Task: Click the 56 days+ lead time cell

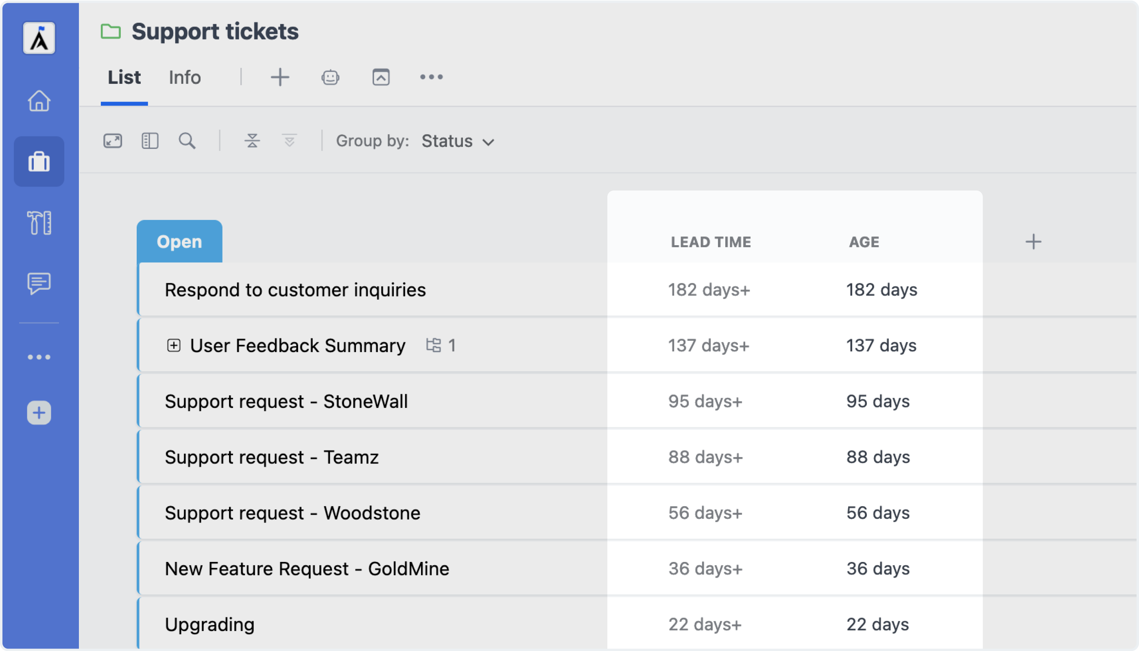Action: point(705,513)
